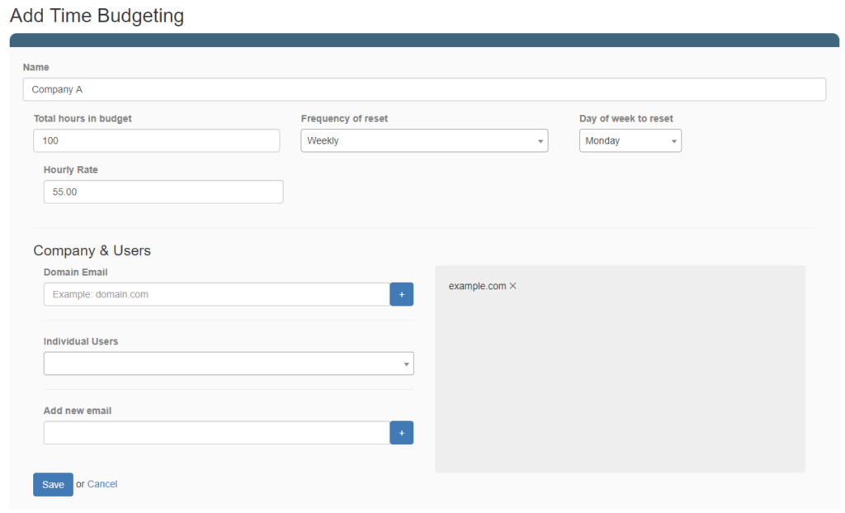Click into the Domain Email text box
Screen dimensions: 845x513
point(217,295)
